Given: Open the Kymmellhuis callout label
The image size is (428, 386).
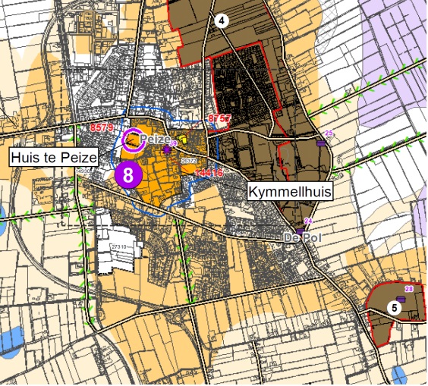Looking at the screenshot, I should [290, 192].
